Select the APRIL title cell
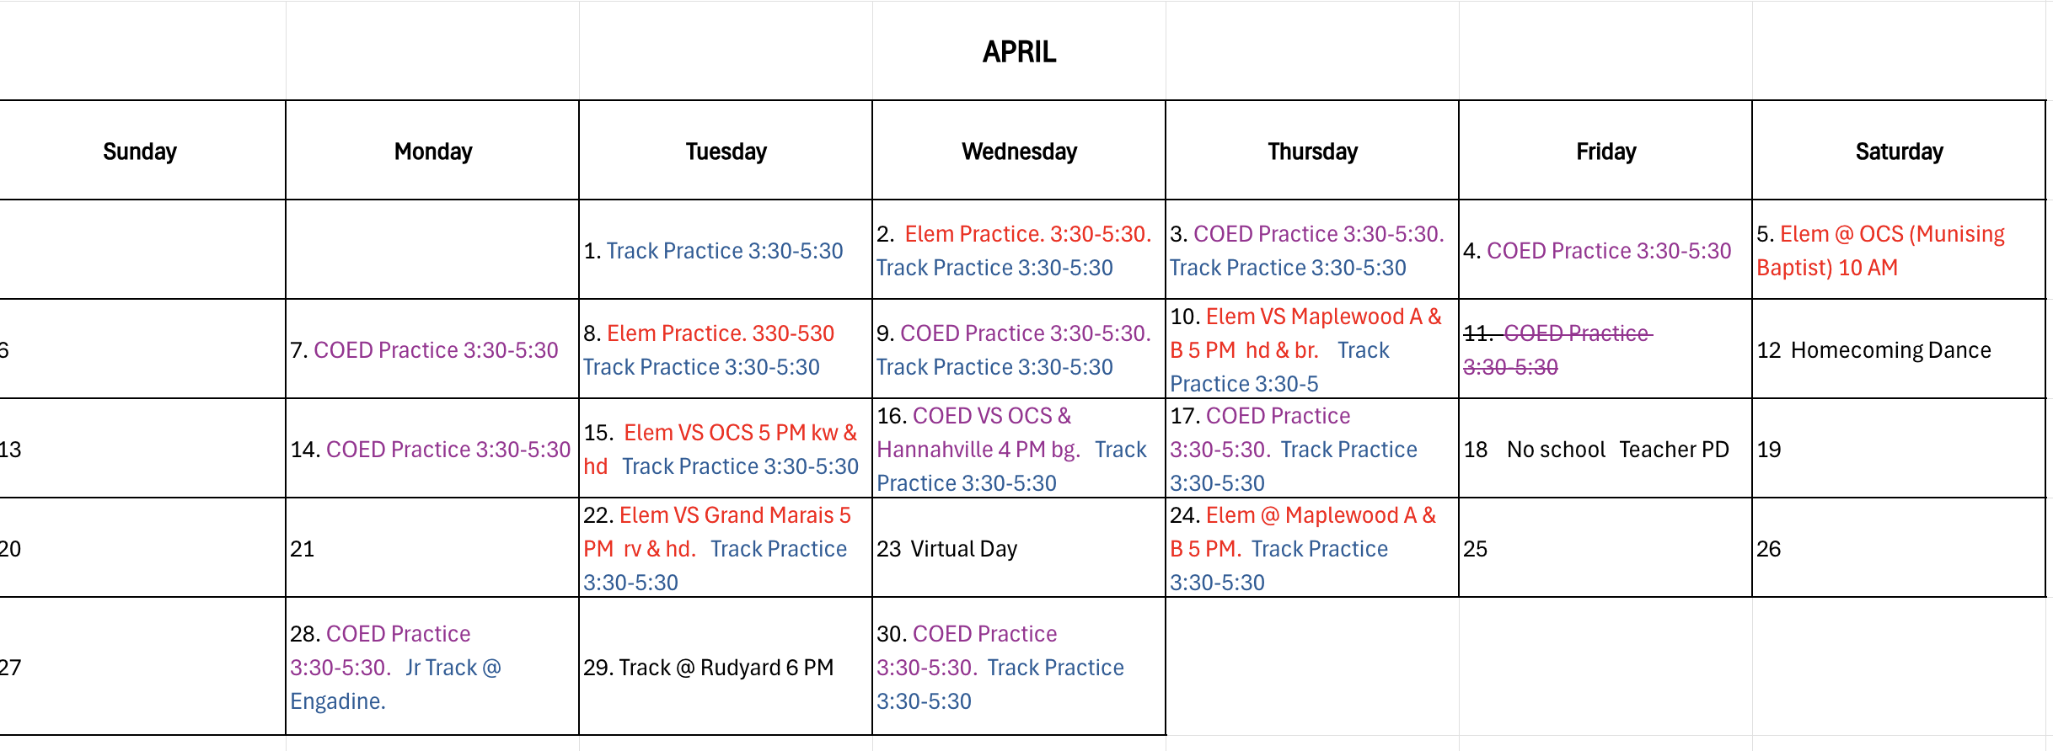Viewport: 2053px width, 751px height. [x=1019, y=51]
